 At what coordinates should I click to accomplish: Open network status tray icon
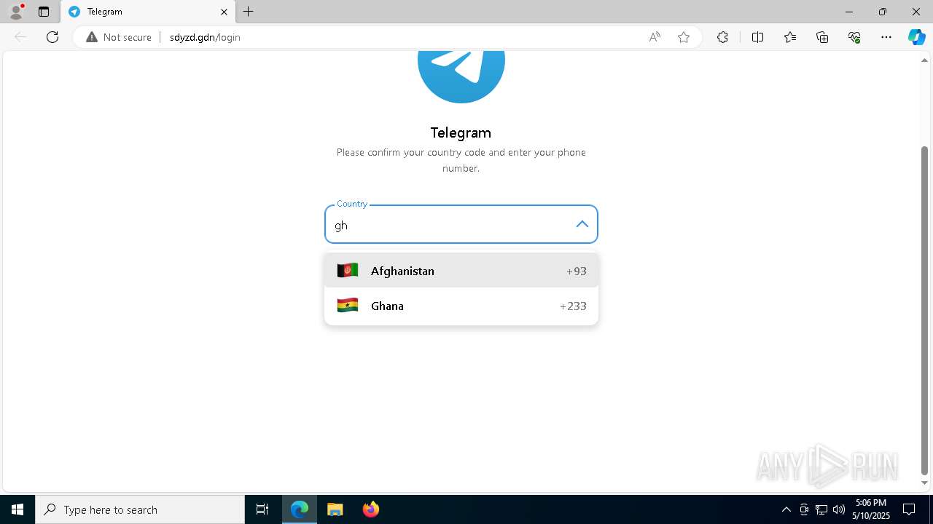(821, 509)
